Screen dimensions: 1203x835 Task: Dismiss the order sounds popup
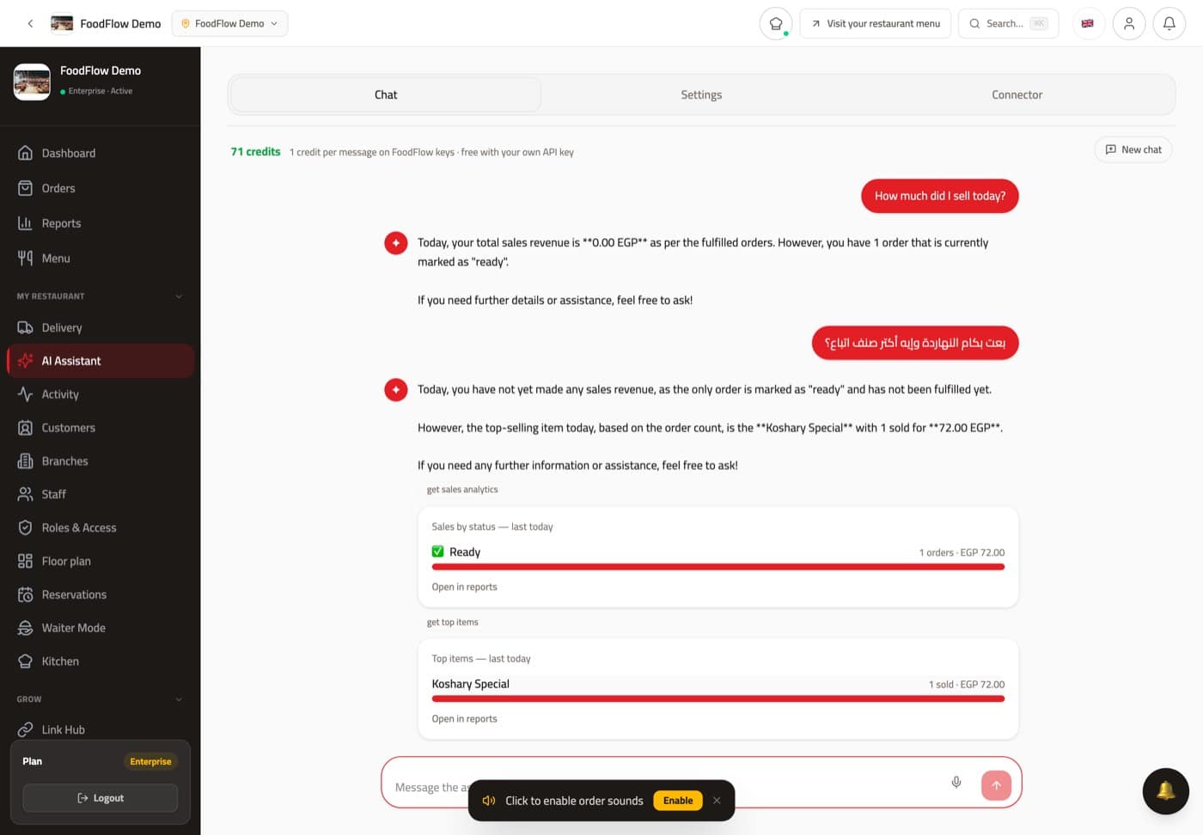coord(717,801)
